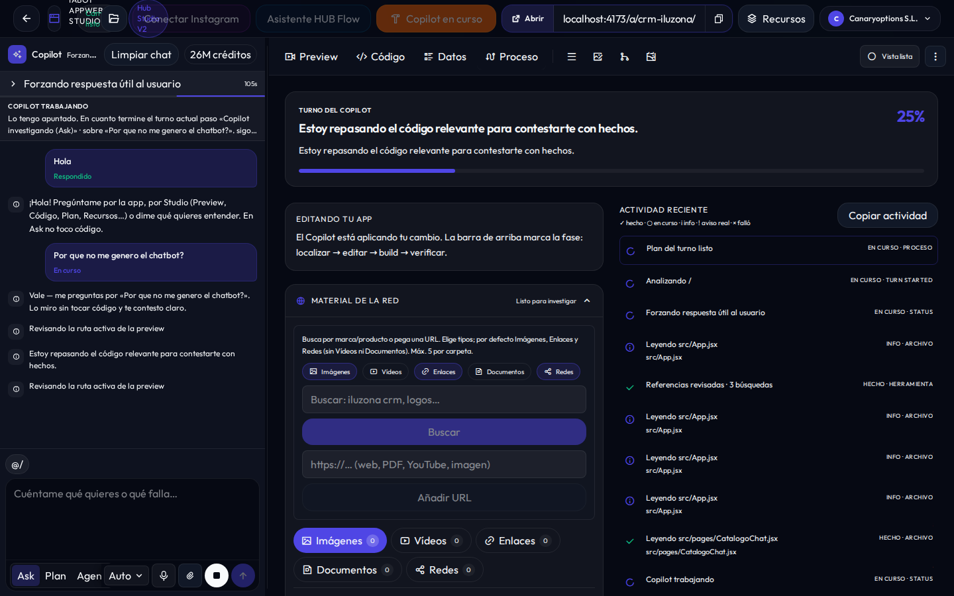Click Conectar Instagram button
954x596 pixels.
[191, 19]
